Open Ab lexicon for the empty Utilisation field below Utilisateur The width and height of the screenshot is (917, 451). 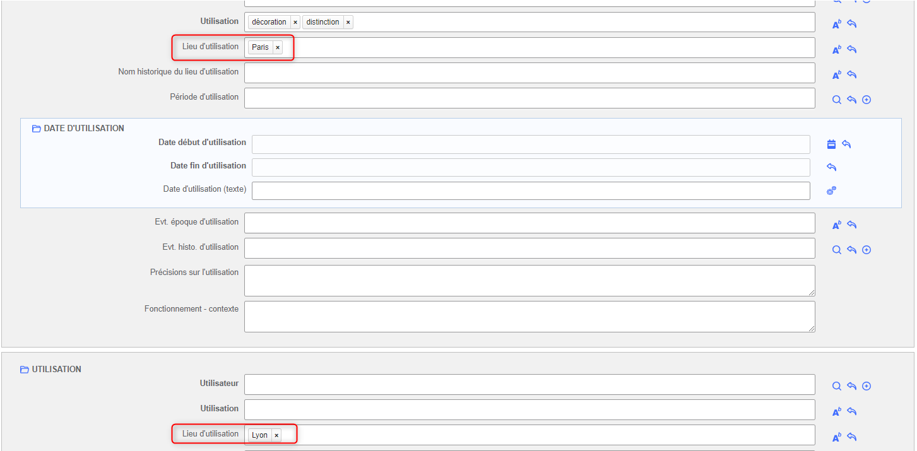[837, 411]
